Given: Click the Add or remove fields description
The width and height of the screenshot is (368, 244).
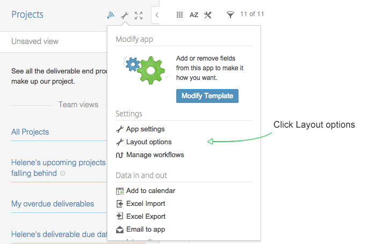Looking at the screenshot, I should tap(210, 68).
